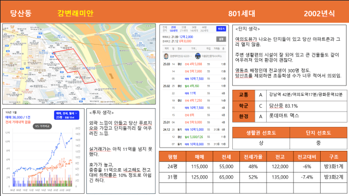Click the 전세 5억 9,000 transaction row

coord(194,122)
